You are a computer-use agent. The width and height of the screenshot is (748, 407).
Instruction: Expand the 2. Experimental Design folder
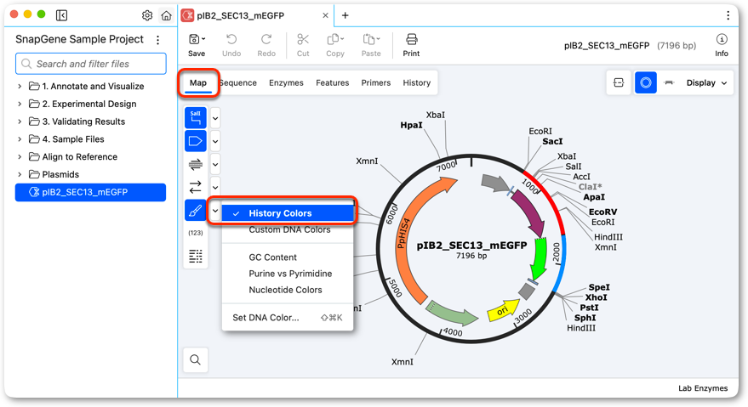click(20, 104)
